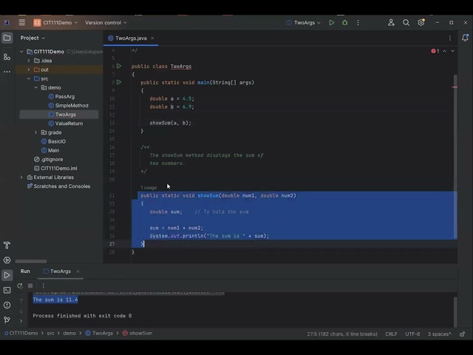Open the Git version control tool window
This screenshot has height=355, width=473.
pyautogui.click(x=7, y=319)
